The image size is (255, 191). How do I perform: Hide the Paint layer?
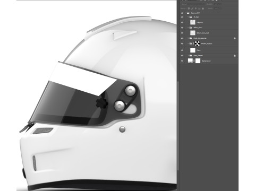[182, 50]
